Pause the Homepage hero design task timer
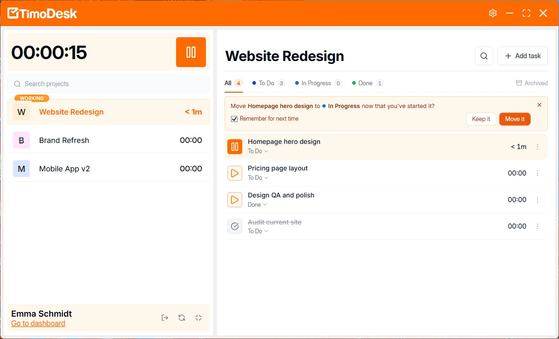This screenshot has height=339, width=559. pyautogui.click(x=235, y=147)
